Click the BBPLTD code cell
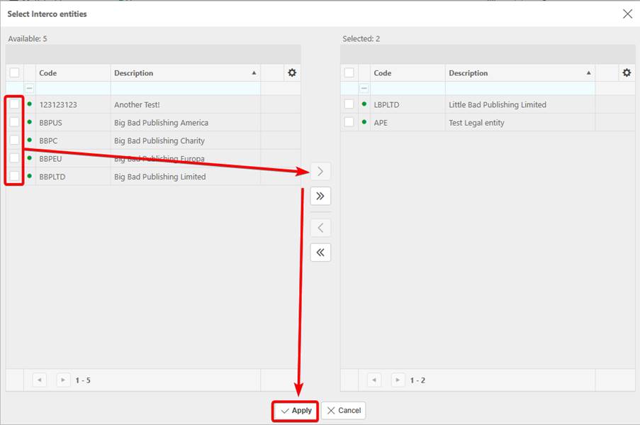640x425 pixels. click(73, 177)
